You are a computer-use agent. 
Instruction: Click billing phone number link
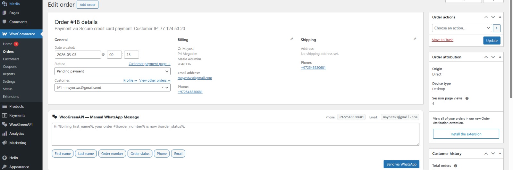point(190,92)
